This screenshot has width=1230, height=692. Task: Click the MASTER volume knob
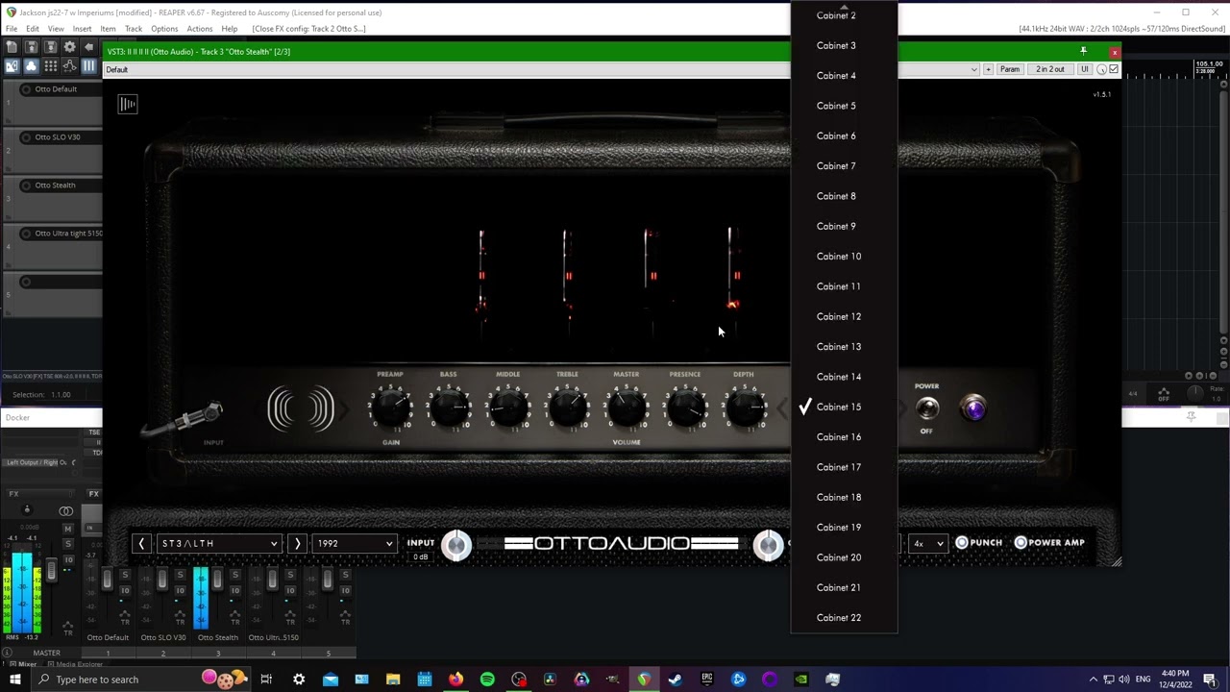pyautogui.click(x=627, y=408)
